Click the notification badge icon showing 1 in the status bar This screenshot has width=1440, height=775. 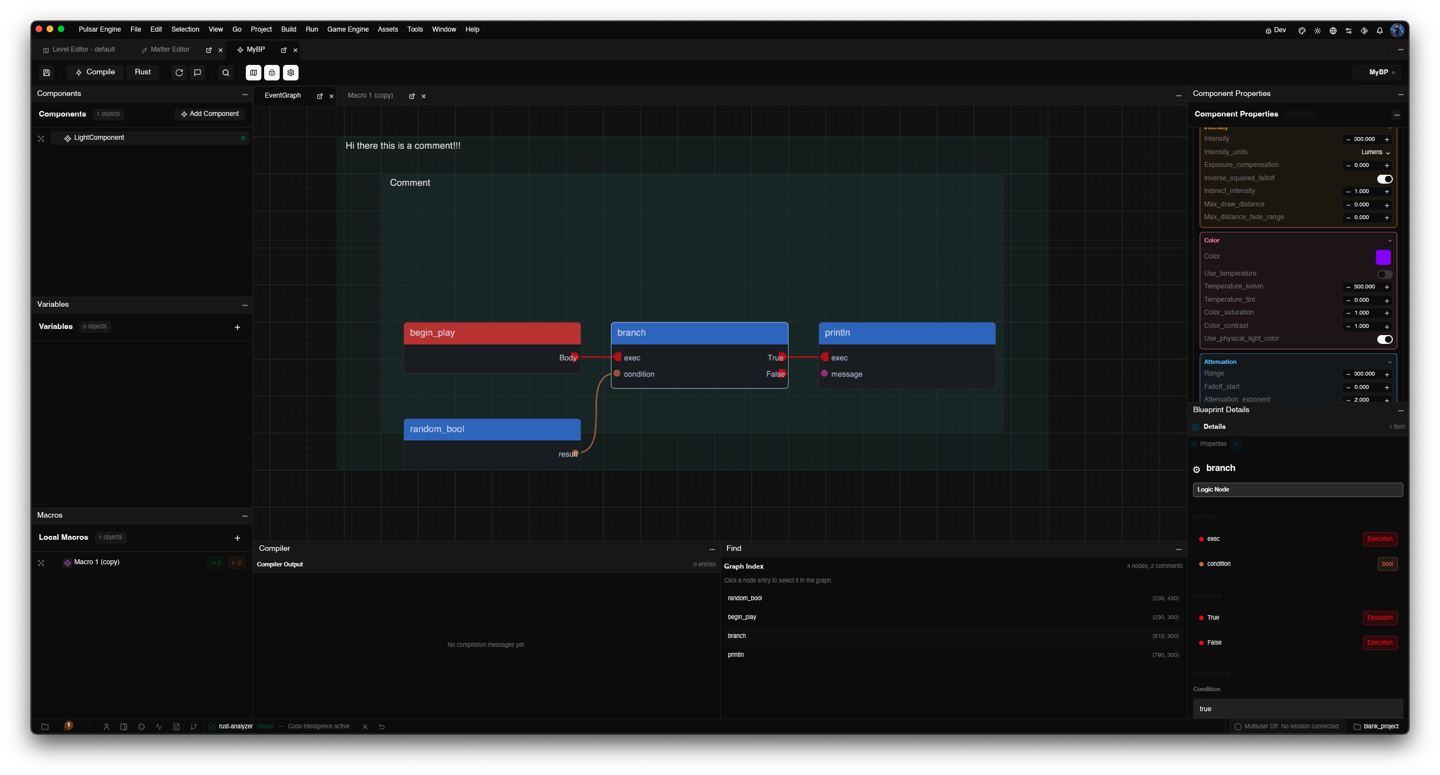68,725
